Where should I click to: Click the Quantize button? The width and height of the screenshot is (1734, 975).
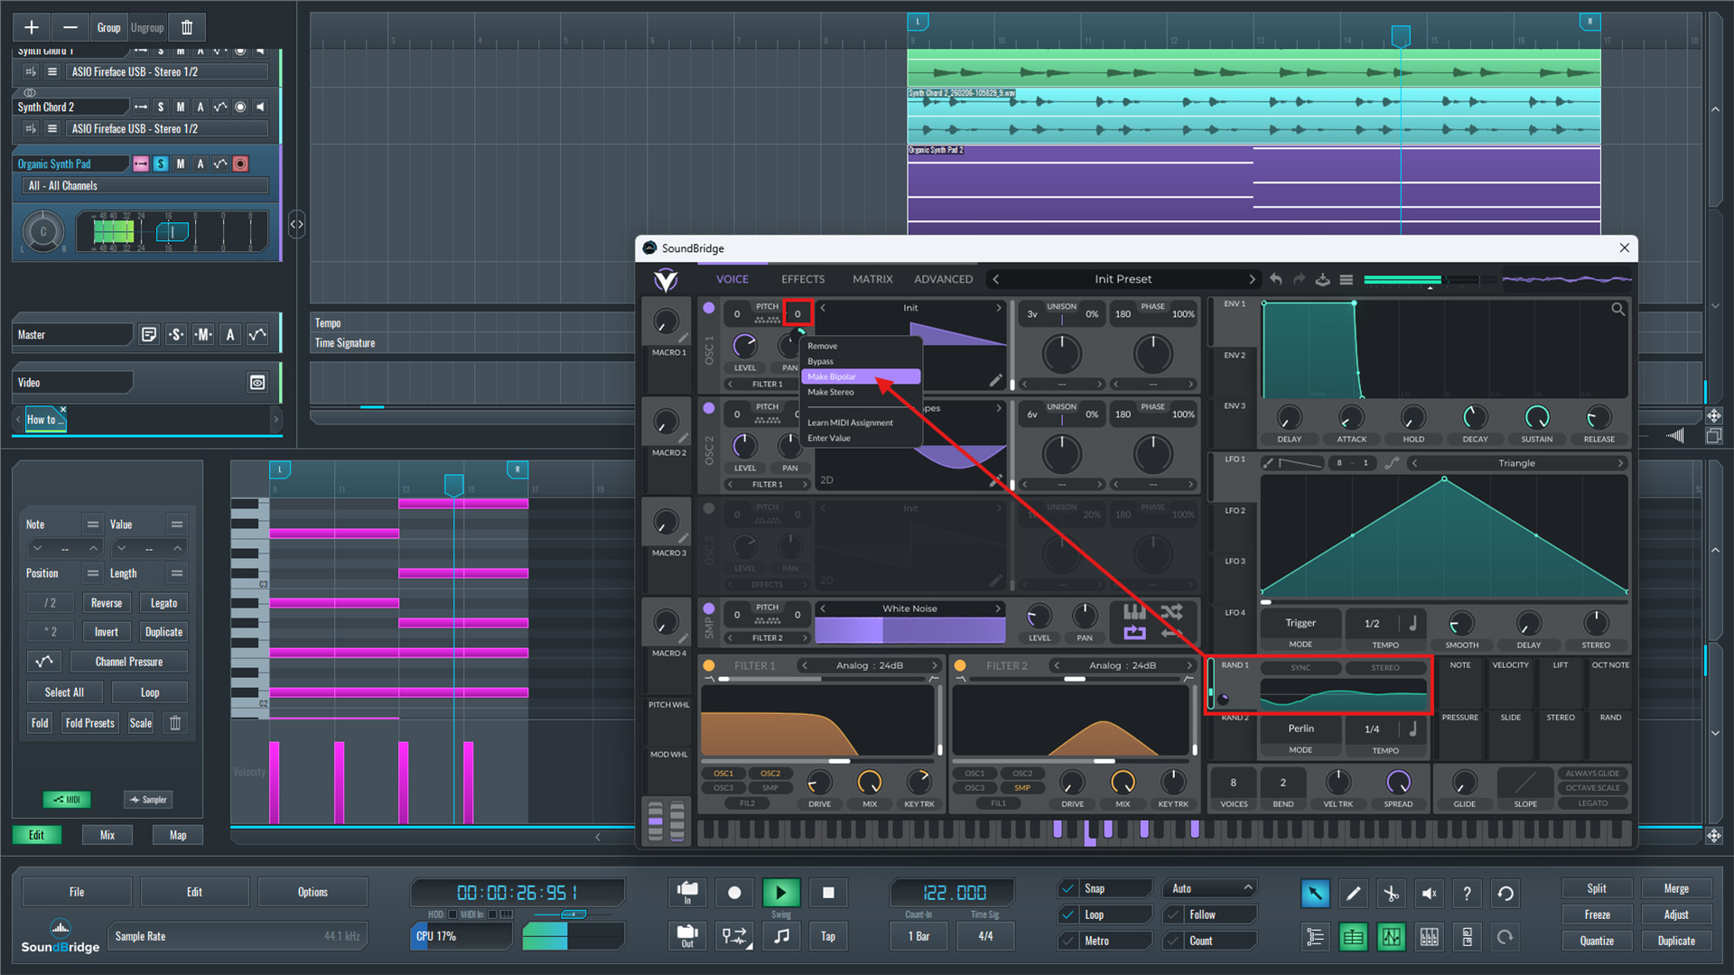1597,941
